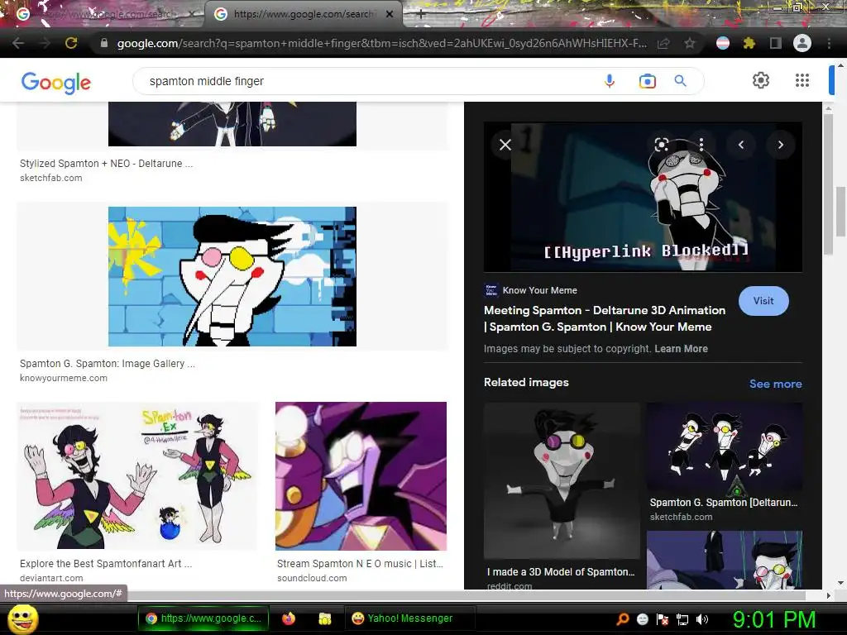The width and height of the screenshot is (847, 635).
Task: Switch to the first Google search tab
Action: coord(101,14)
